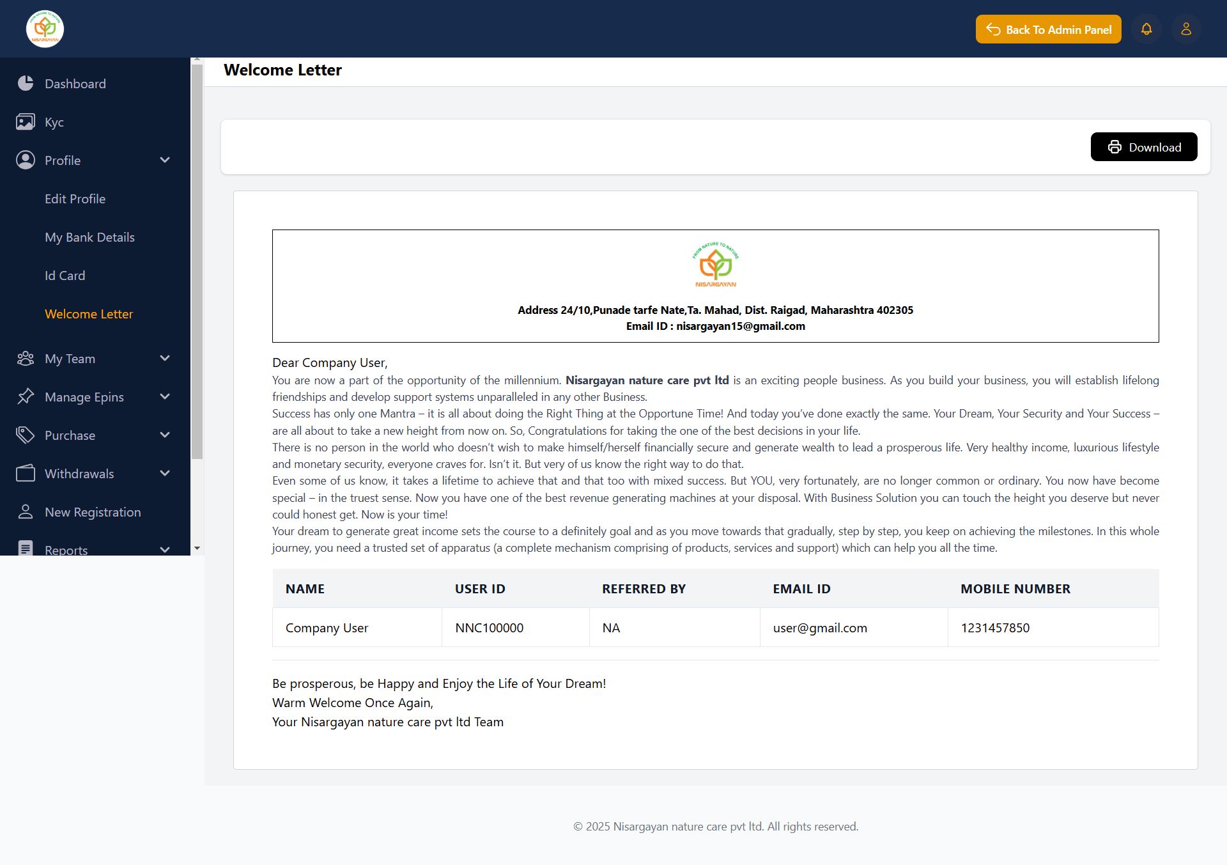1227x865 pixels.
Task: Click the back arrow icon on Admin Panel button
Action: (x=993, y=29)
